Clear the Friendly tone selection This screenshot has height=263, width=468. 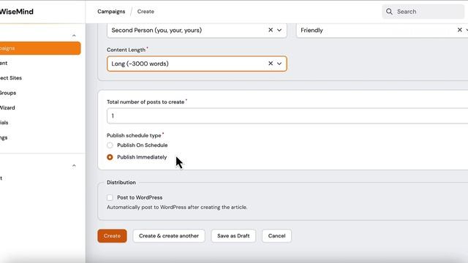tap(460, 30)
